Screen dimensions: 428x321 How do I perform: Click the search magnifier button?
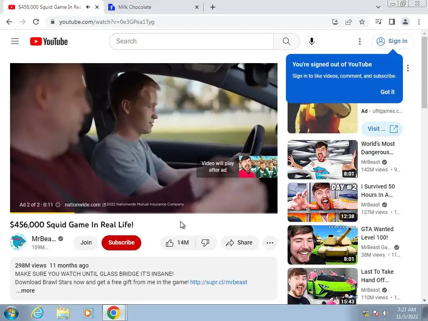coord(286,41)
